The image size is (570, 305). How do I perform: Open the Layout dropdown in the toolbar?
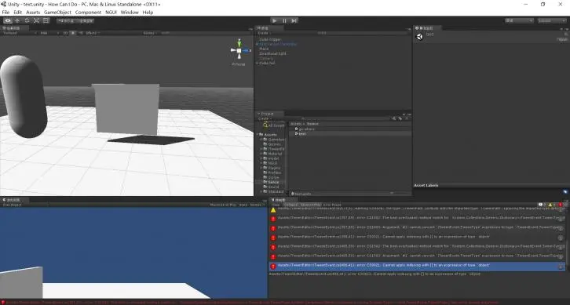[551, 20]
